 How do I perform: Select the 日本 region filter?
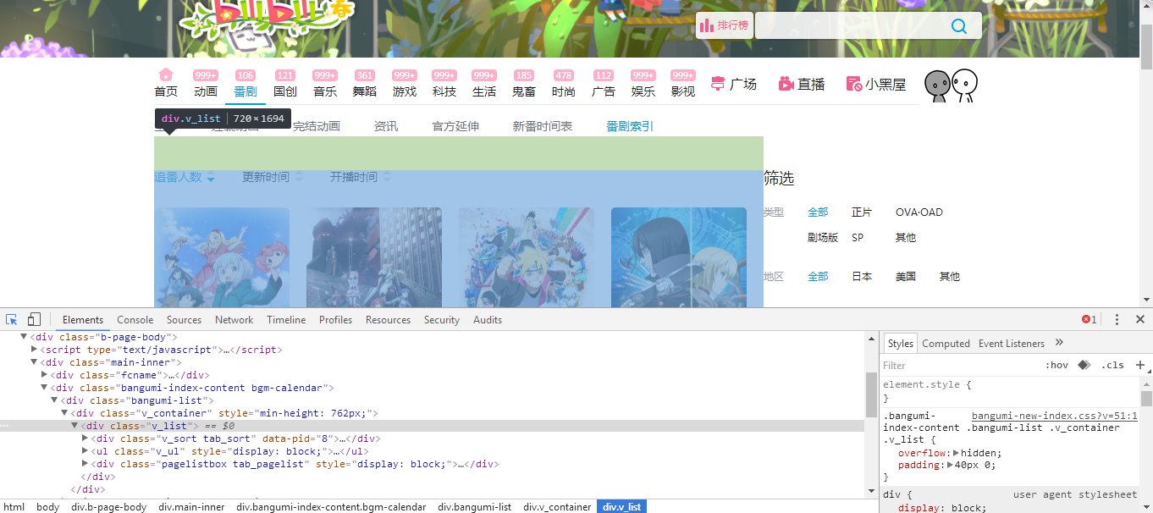(862, 276)
